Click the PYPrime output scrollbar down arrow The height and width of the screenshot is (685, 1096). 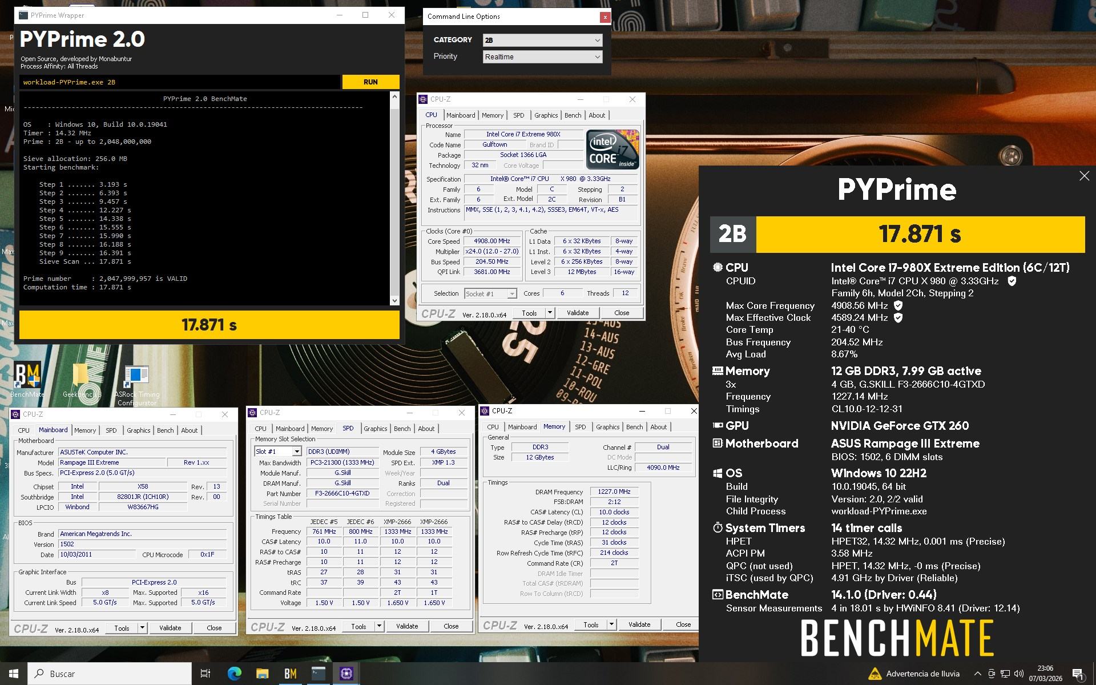[394, 300]
